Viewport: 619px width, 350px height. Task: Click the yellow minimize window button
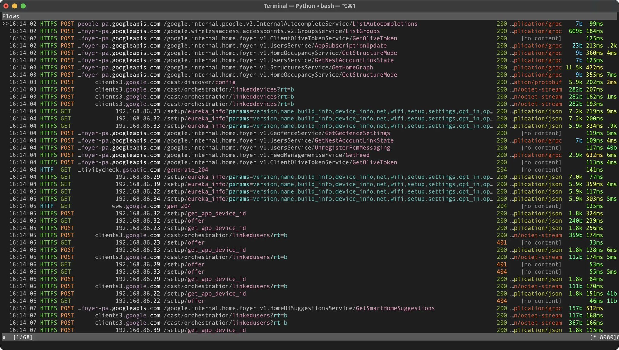point(15,6)
